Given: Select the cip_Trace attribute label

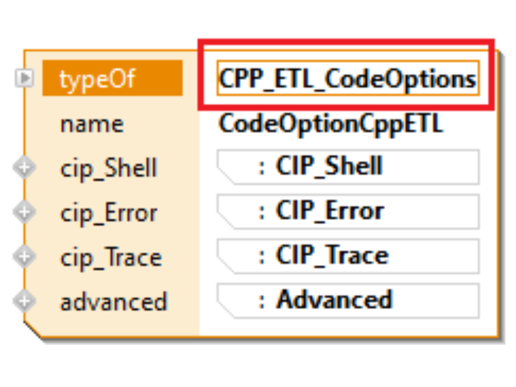Looking at the screenshot, I should click(111, 257).
